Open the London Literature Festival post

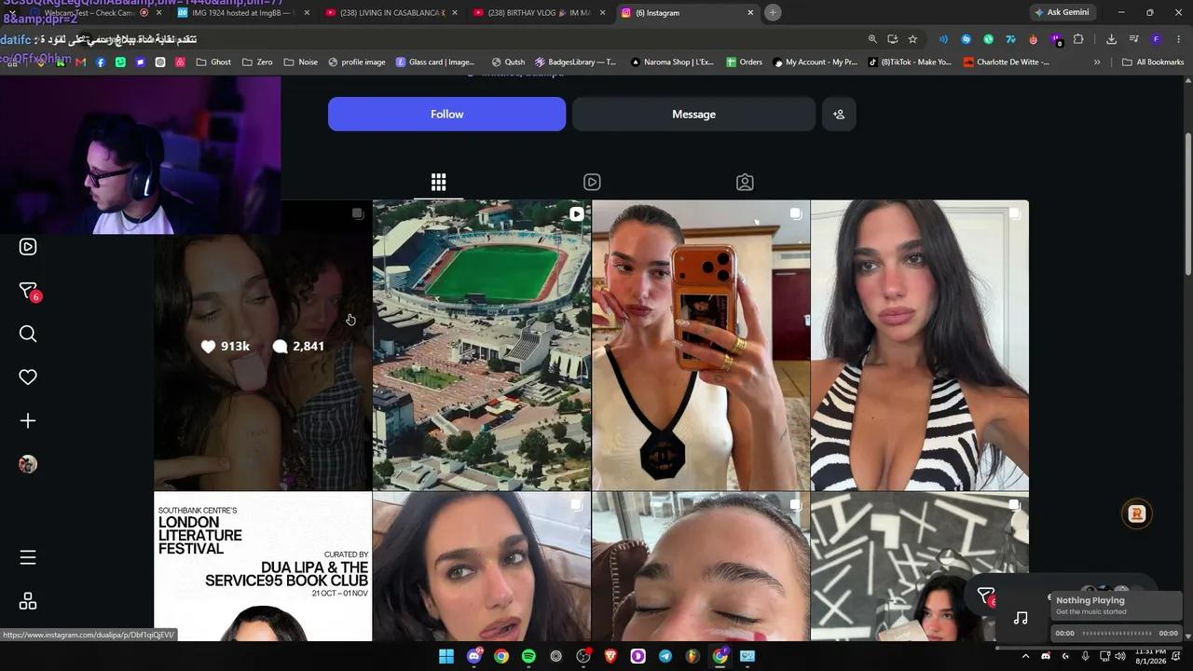[263, 567]
